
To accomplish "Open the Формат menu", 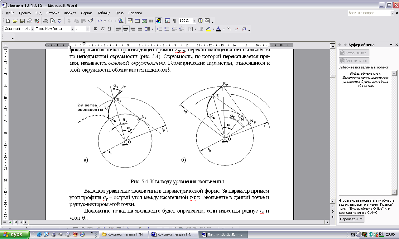I will coord(70,13).
